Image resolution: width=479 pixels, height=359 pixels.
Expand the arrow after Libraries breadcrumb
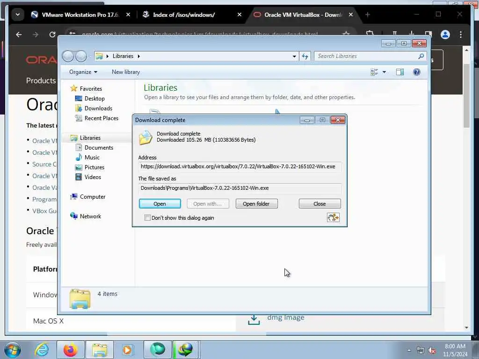pyautogui.click(x=138, y=56)
